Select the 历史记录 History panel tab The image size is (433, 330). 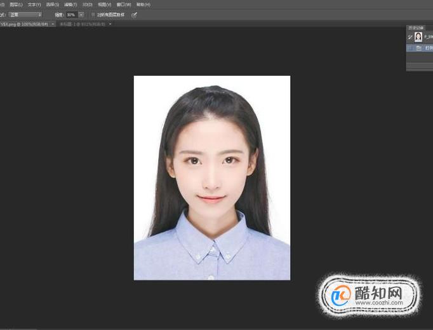[x=416, y=28]
